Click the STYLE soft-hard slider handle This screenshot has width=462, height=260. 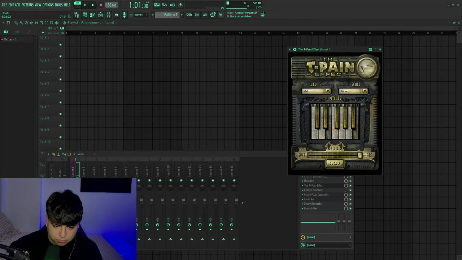359,155
